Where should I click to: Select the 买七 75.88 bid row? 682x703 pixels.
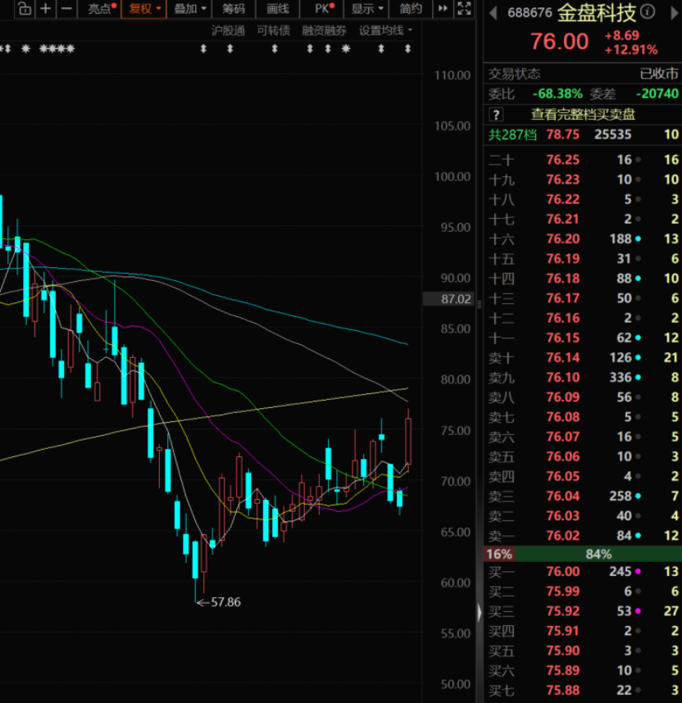582,690
